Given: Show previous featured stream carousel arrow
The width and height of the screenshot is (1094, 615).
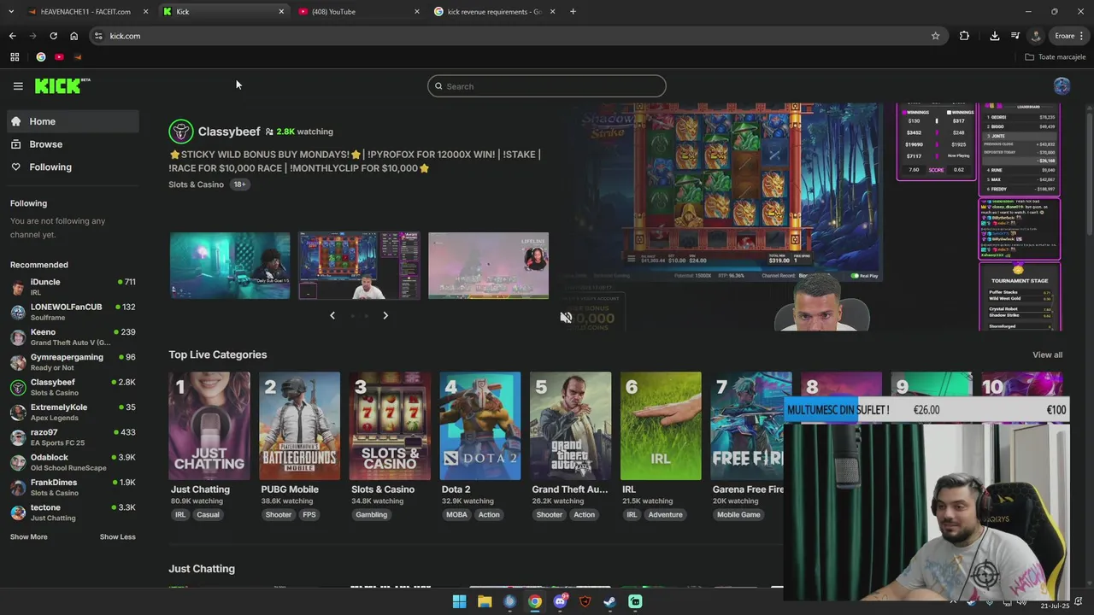Looking at the screenshot, I should point(332,315).
